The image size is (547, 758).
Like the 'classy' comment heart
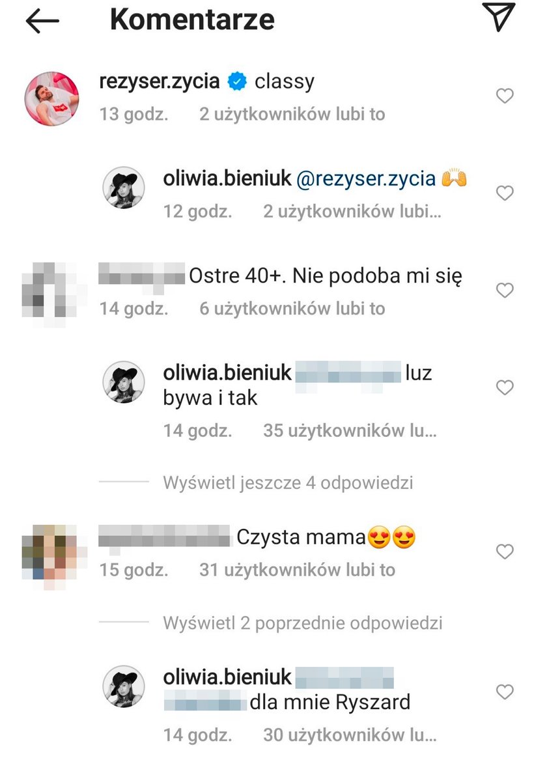505,96
